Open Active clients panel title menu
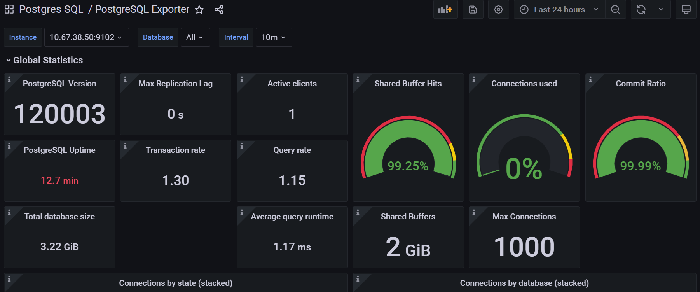This screenshot has width=700, height=292. (x=292, y=84)
